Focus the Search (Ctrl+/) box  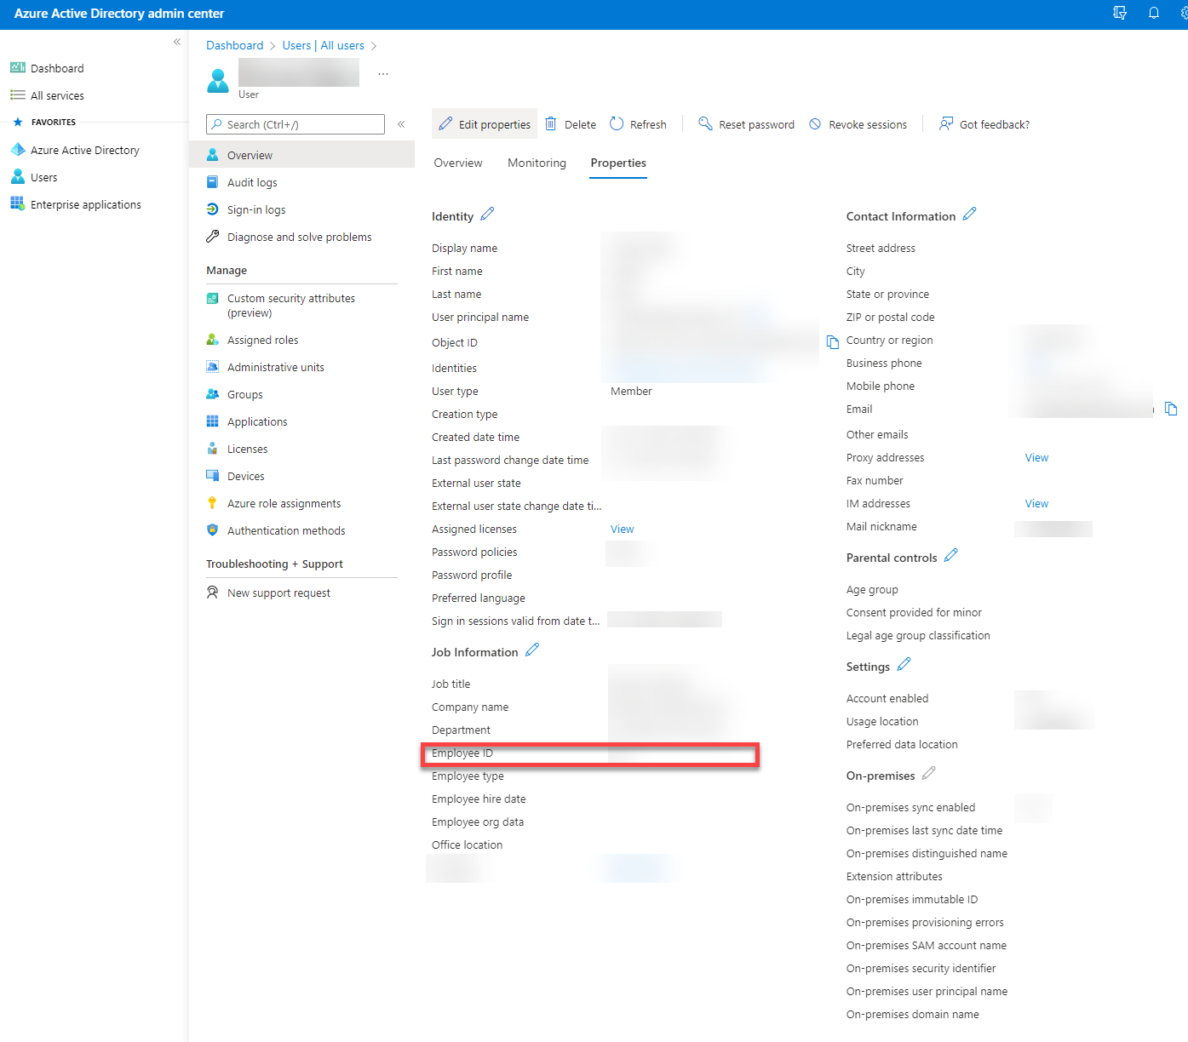[x=296, y=124]
